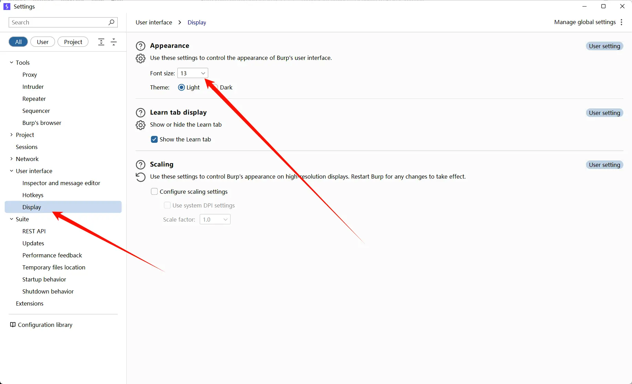Click the gear icon under Appearance section
The width and height of the screenshot is (632, 384).
point(140,58)
